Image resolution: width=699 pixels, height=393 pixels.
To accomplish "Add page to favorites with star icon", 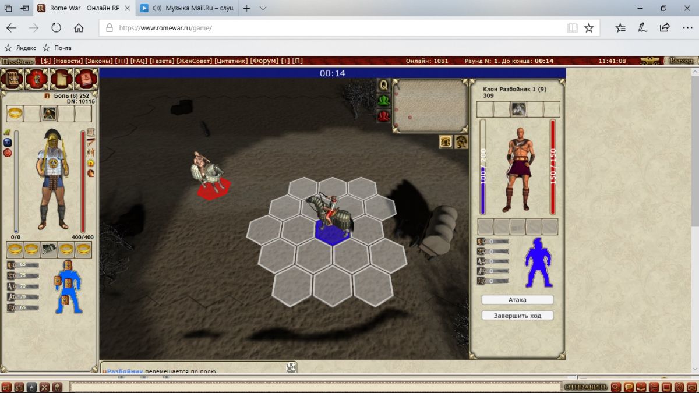I will [x=589, y=27].
